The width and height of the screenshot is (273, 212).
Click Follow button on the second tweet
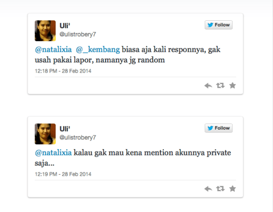(219, 128)
